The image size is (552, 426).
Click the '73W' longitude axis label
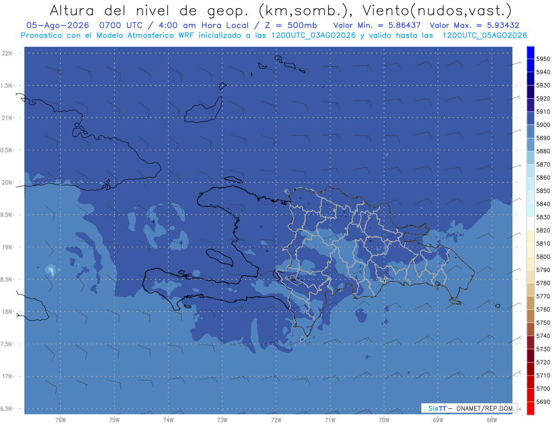click(222, 420)
